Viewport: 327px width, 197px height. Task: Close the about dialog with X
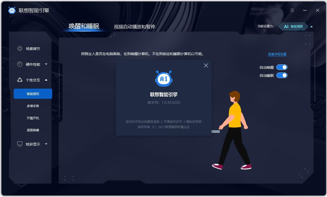tap(206, 65)
